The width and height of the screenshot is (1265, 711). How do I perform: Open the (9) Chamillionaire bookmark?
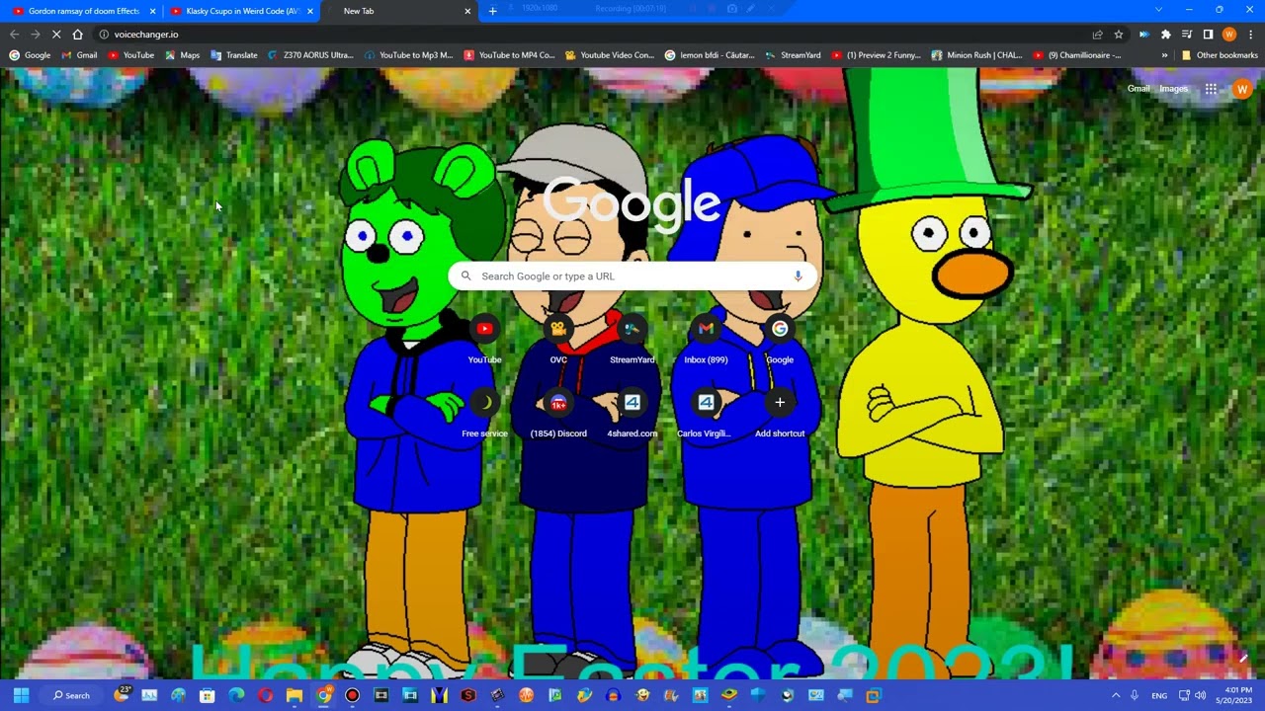[x=1077, y=55]
